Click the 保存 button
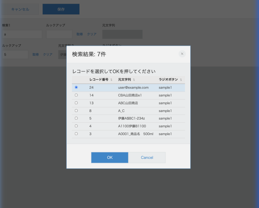Viewport: 259px width, 208px height. tap(61, 9)
